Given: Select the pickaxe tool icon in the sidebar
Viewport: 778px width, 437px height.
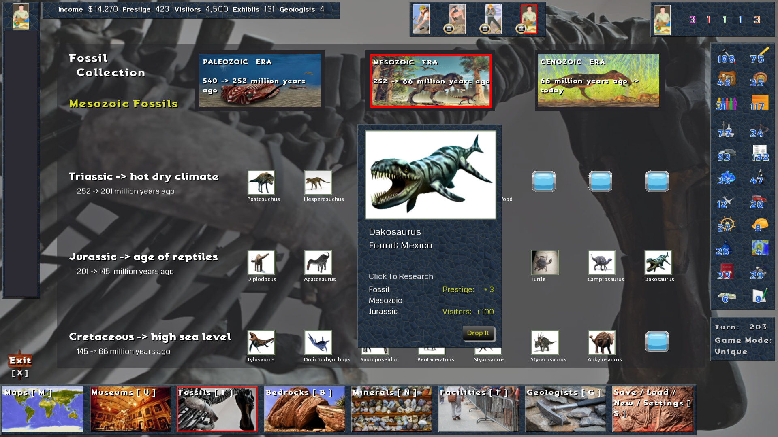Looking at the screenshot, I should (x=726, y=53).
